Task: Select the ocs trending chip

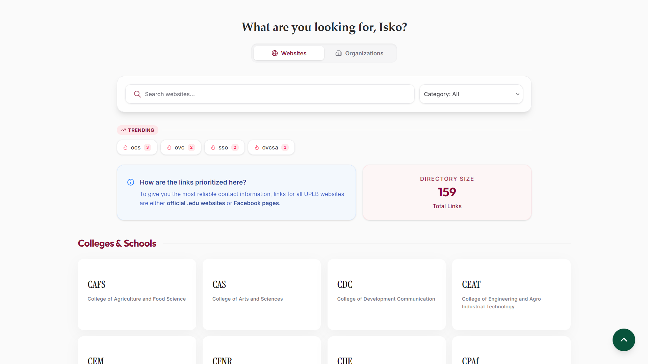Action: [x=137, y=147]
